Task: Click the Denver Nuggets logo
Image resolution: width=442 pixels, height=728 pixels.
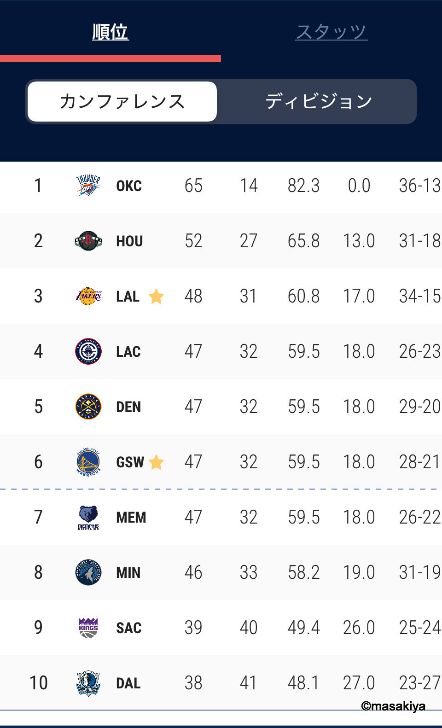Action: (88, 407)
